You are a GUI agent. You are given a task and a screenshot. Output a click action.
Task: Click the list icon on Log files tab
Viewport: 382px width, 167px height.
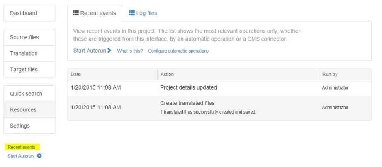tap(132, 13)
